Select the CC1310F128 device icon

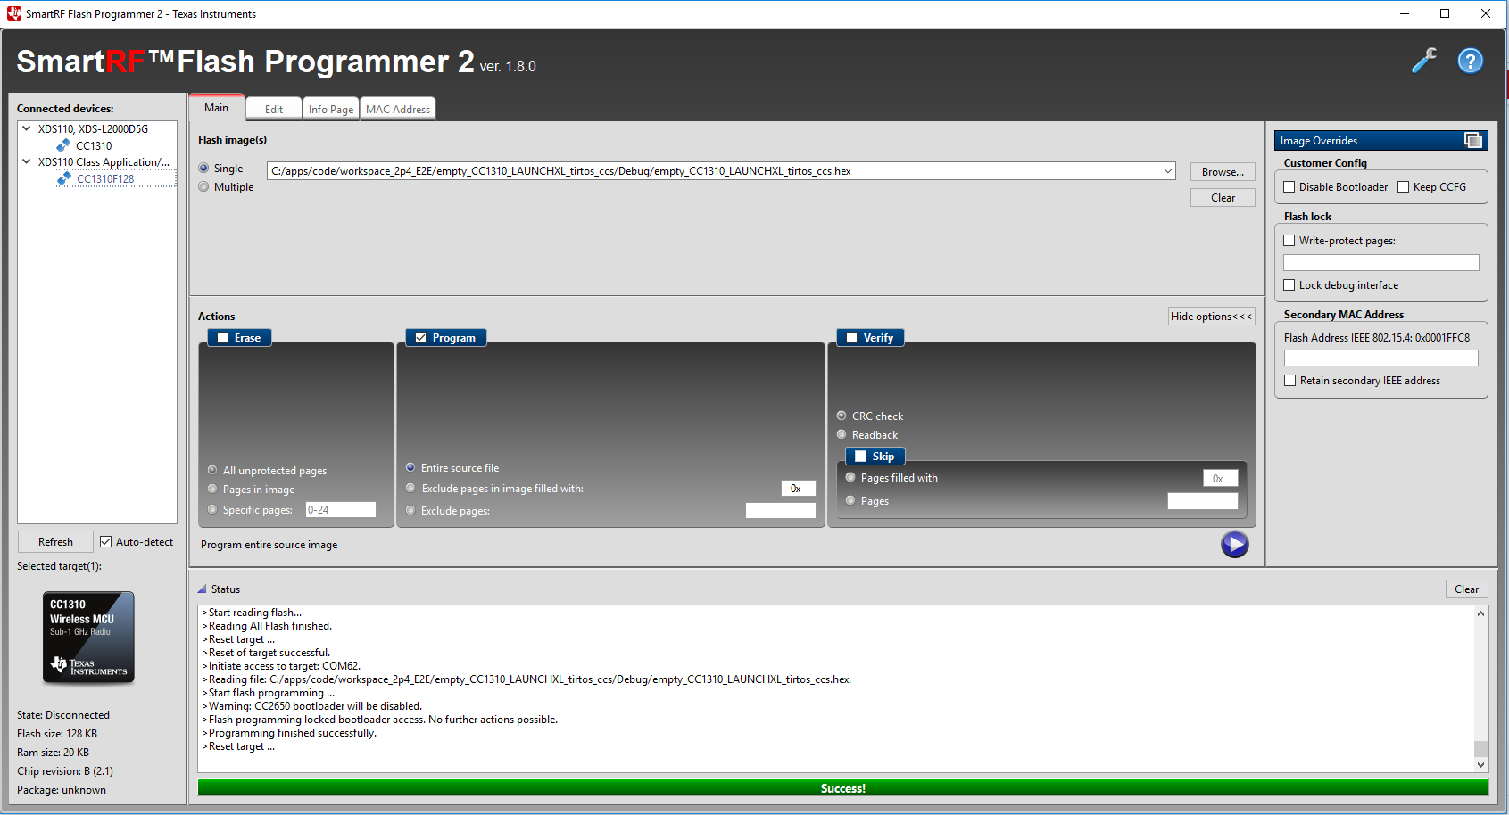pyautogui.click(x=64, y=178)
